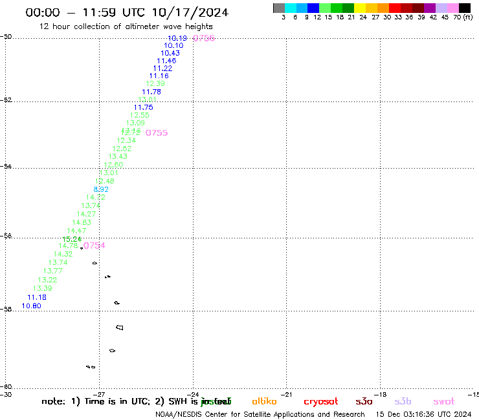Click the black swatch at the scale's end
Viewport: 479px width, 420px height.
(x=464, y=8)
